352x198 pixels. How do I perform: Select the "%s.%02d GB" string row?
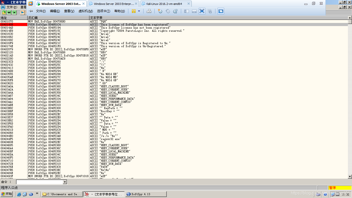(174, 80)
